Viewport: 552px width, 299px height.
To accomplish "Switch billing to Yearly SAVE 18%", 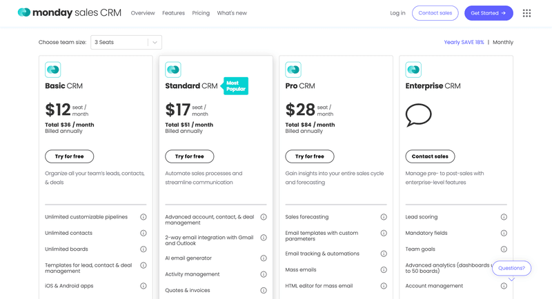I will click(x=464, y=42).
